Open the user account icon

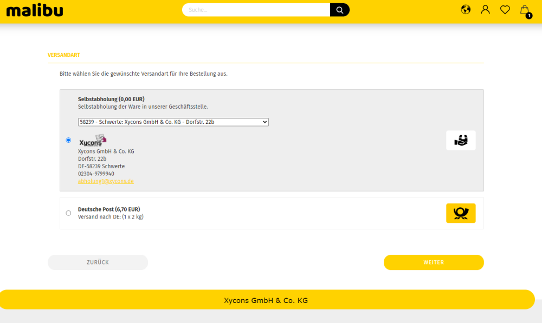click(485, 10)
